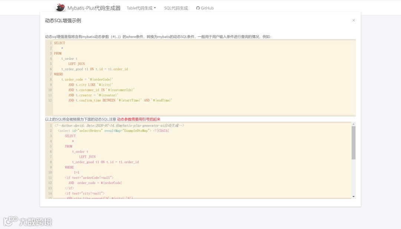Screen dimensions: 401x229
Task: Click the select id="selectOrders" line
Action: (114, 131)
